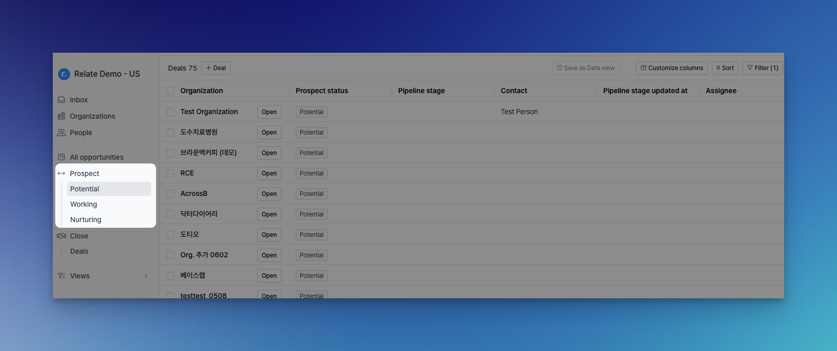Open Filter (1) panel
This screenshot has height=351, width=837.
pyautogui.click(x=762, y=68)
